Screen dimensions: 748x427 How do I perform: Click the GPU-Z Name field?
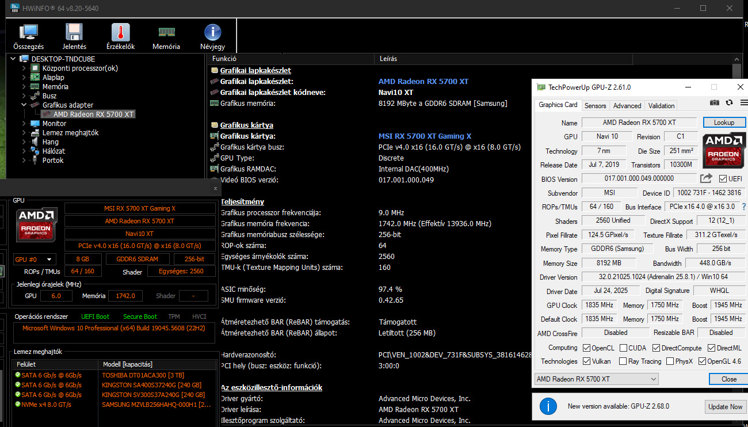coord(639,123)
